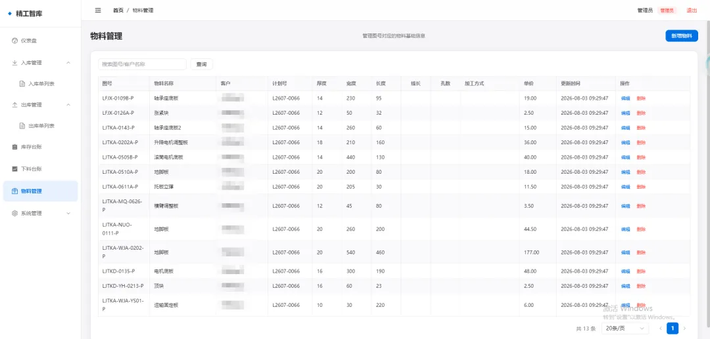Click the 入库管理 download icon
The width and height of the screenshot is (710, 339).
(14, 63)
